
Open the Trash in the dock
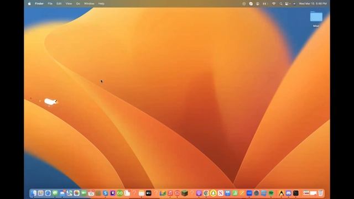[321, 193]
